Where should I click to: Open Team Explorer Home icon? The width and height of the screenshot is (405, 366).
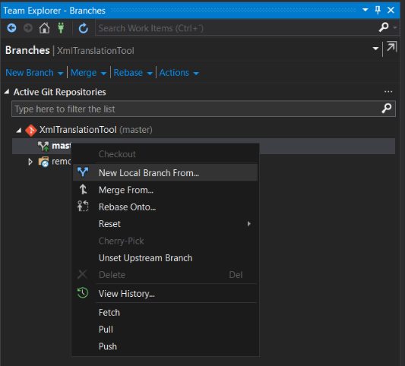(44, 27)
